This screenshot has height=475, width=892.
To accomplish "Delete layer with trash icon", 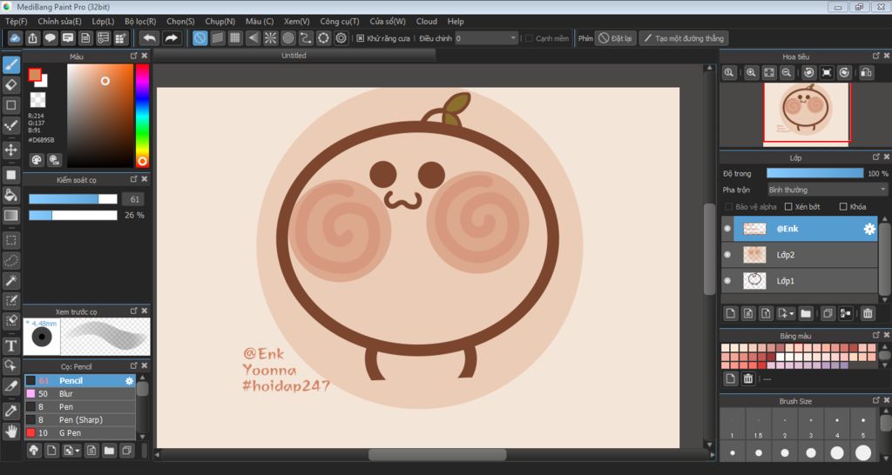I will [868, 313].
